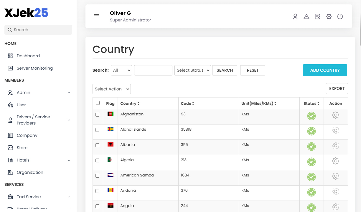Sort the table by Code column
The image size is (361, 212).
[x=187, y=104]
